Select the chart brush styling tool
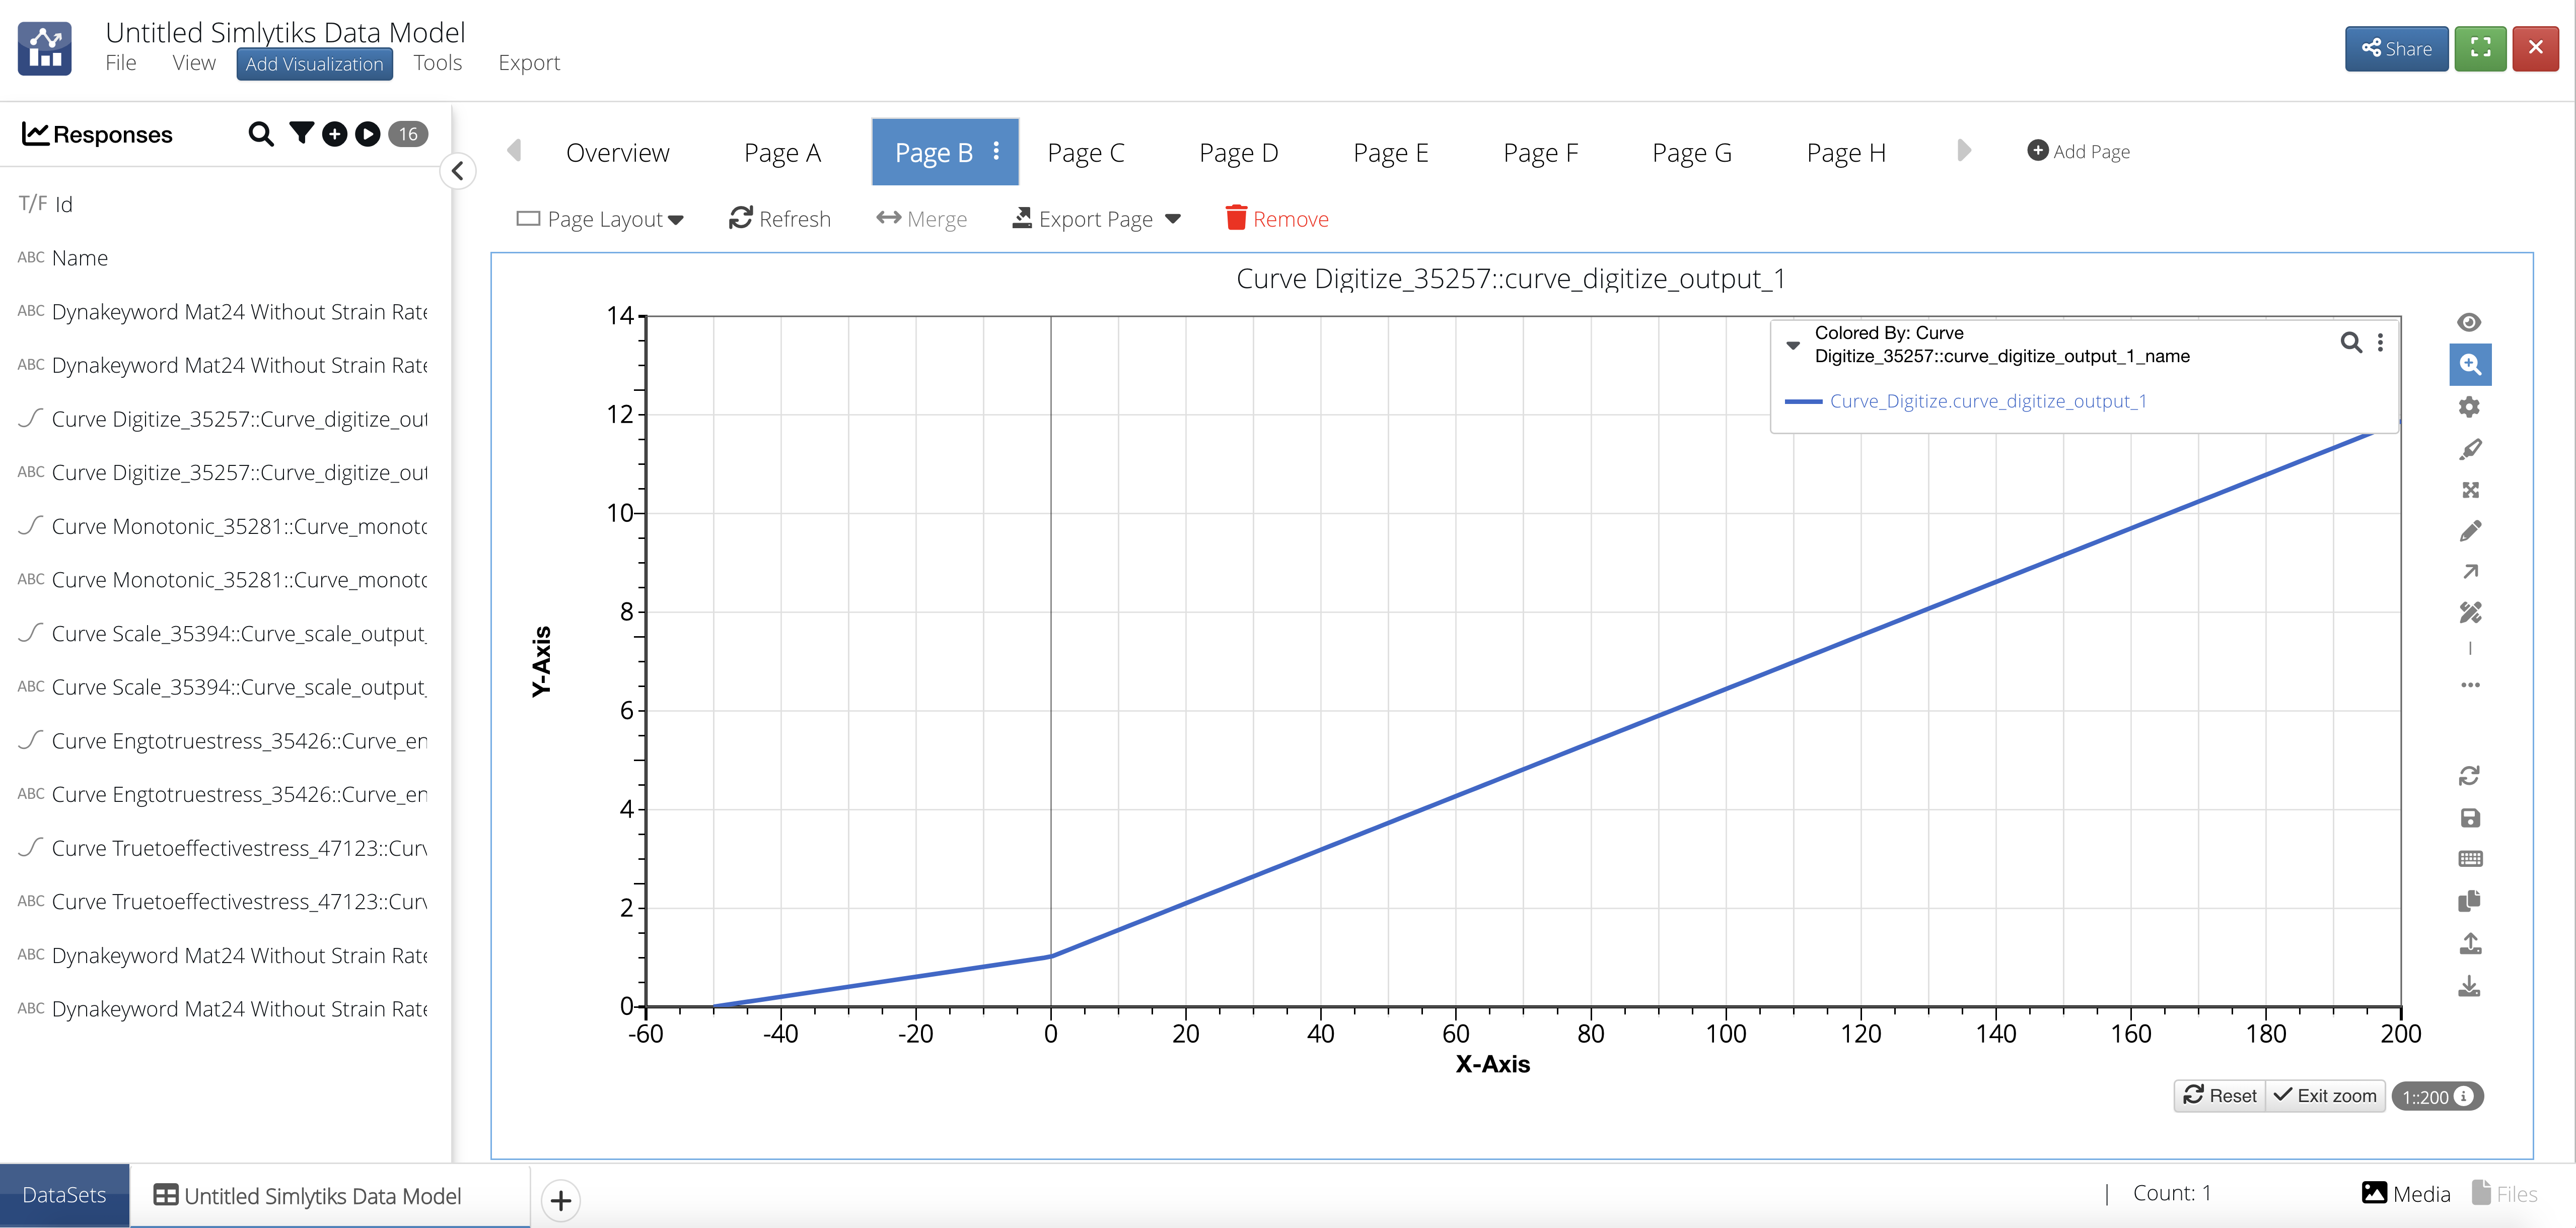Screen dimensions: 2576x1228 click(x=2470, y=449)
